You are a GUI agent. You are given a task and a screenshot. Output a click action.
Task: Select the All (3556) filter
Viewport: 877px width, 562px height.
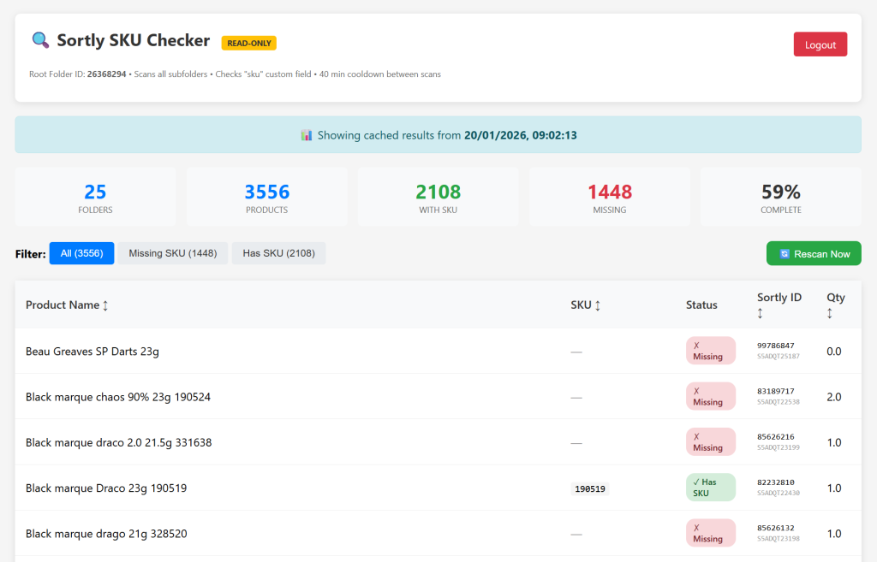81,253
